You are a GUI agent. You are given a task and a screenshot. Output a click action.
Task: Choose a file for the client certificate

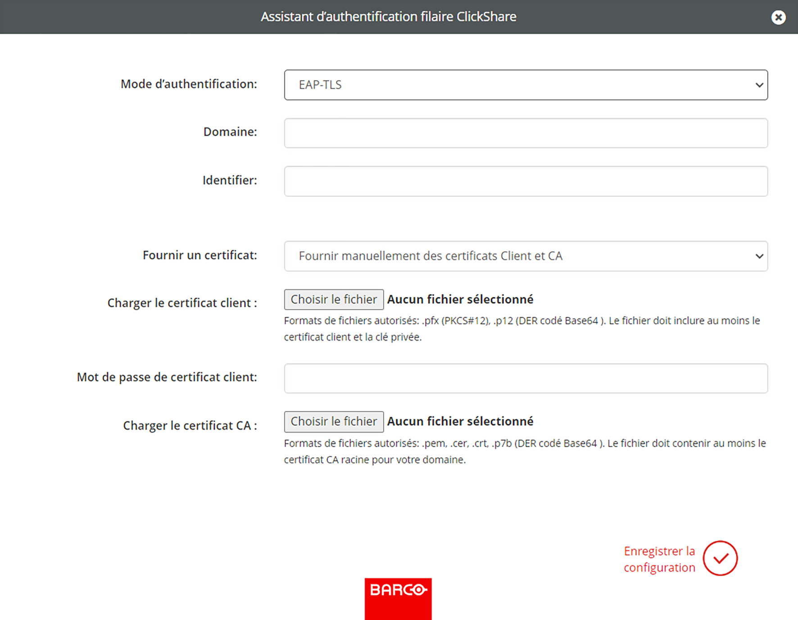click(x=334, y=300)
